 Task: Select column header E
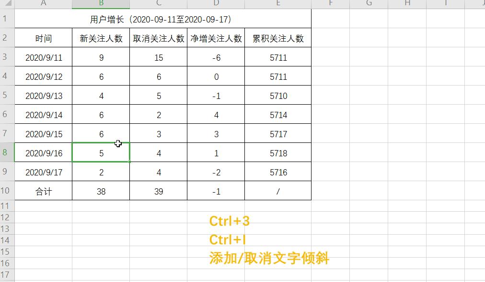tap(278, 4)
